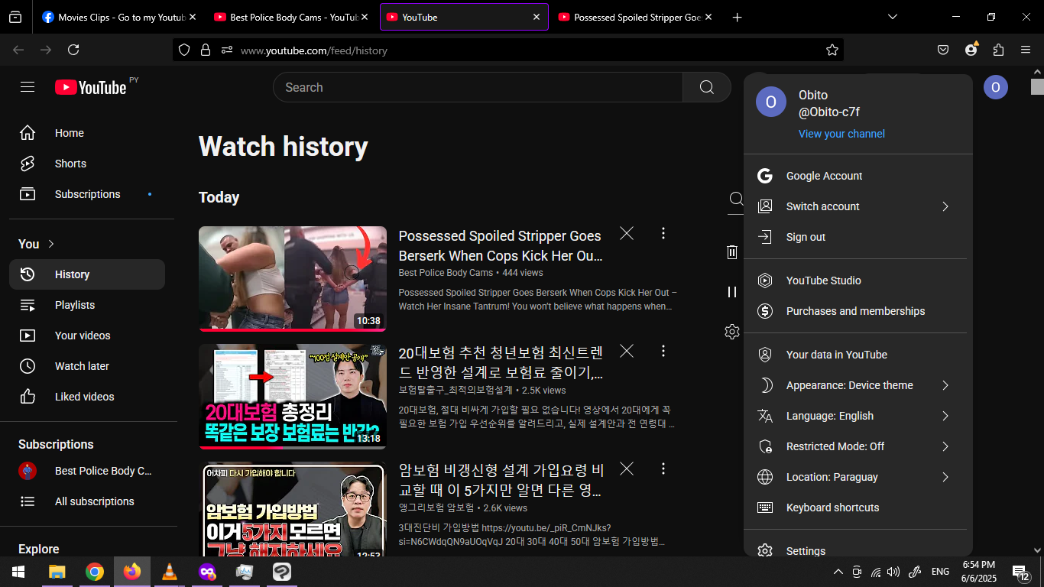The image size is (1044, 587).
Task: Open Watch later list
Action: pyautogui.click(x=87, y=366)
